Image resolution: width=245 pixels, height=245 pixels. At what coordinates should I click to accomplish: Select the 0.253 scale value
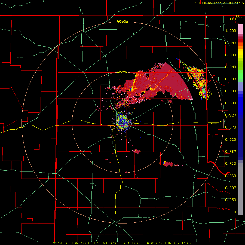click(x=231, y=200)
